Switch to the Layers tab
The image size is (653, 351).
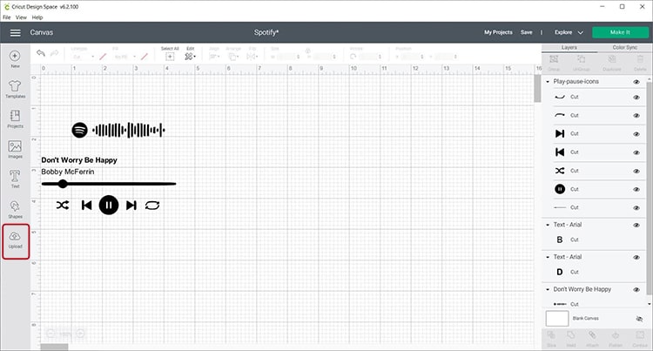tap(569, 47)
